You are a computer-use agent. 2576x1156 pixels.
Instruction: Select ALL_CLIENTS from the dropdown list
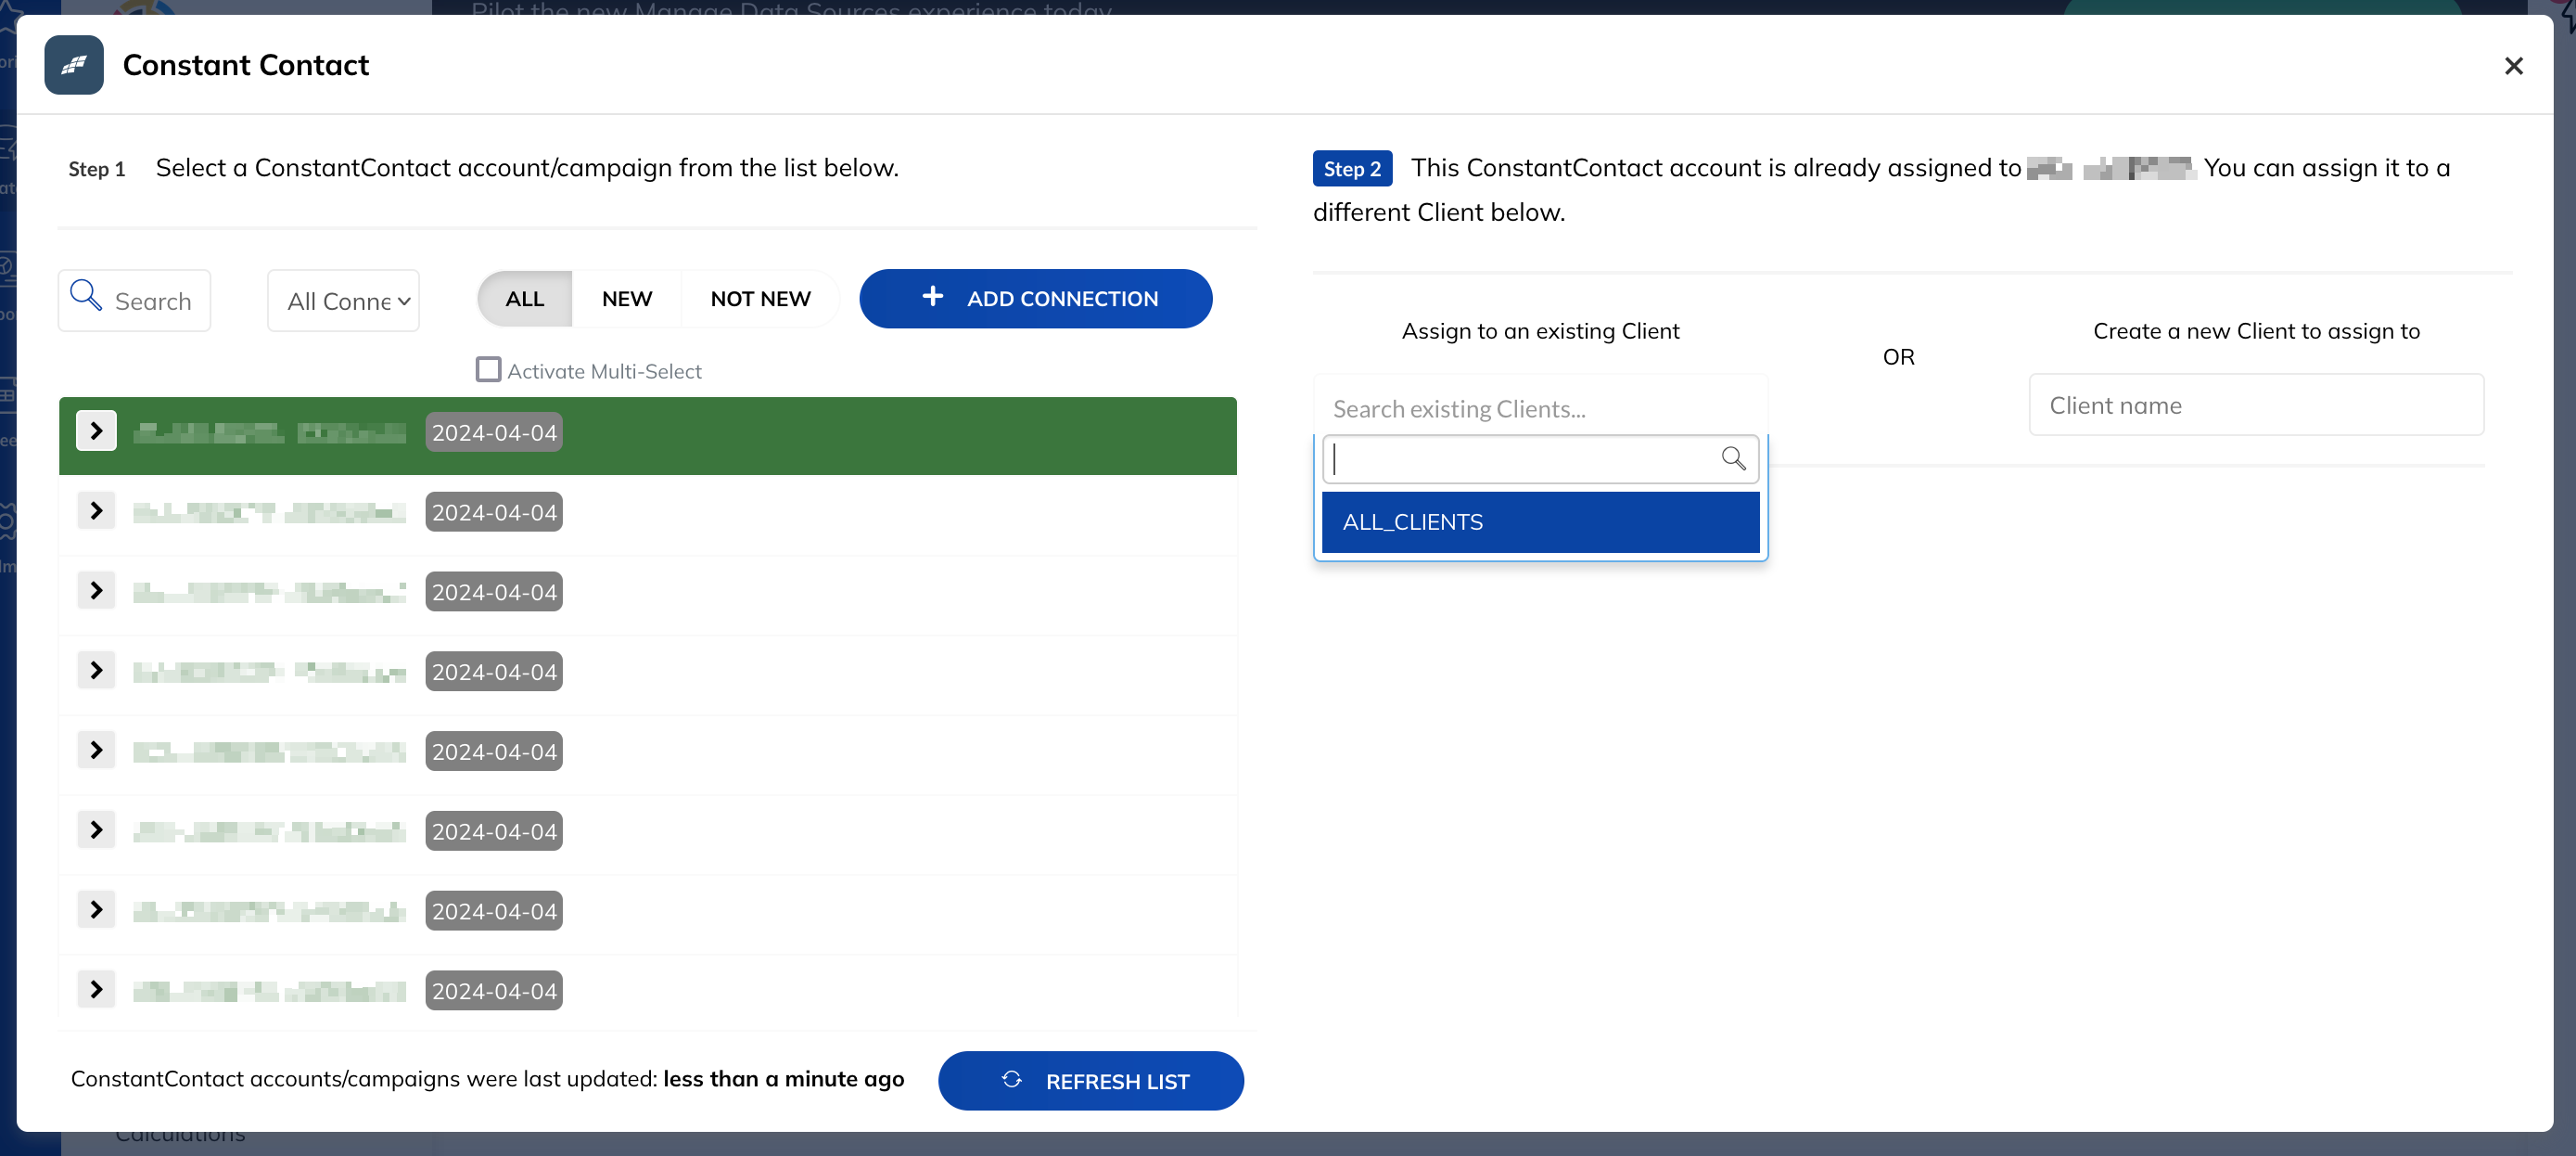coord(1540,522)
